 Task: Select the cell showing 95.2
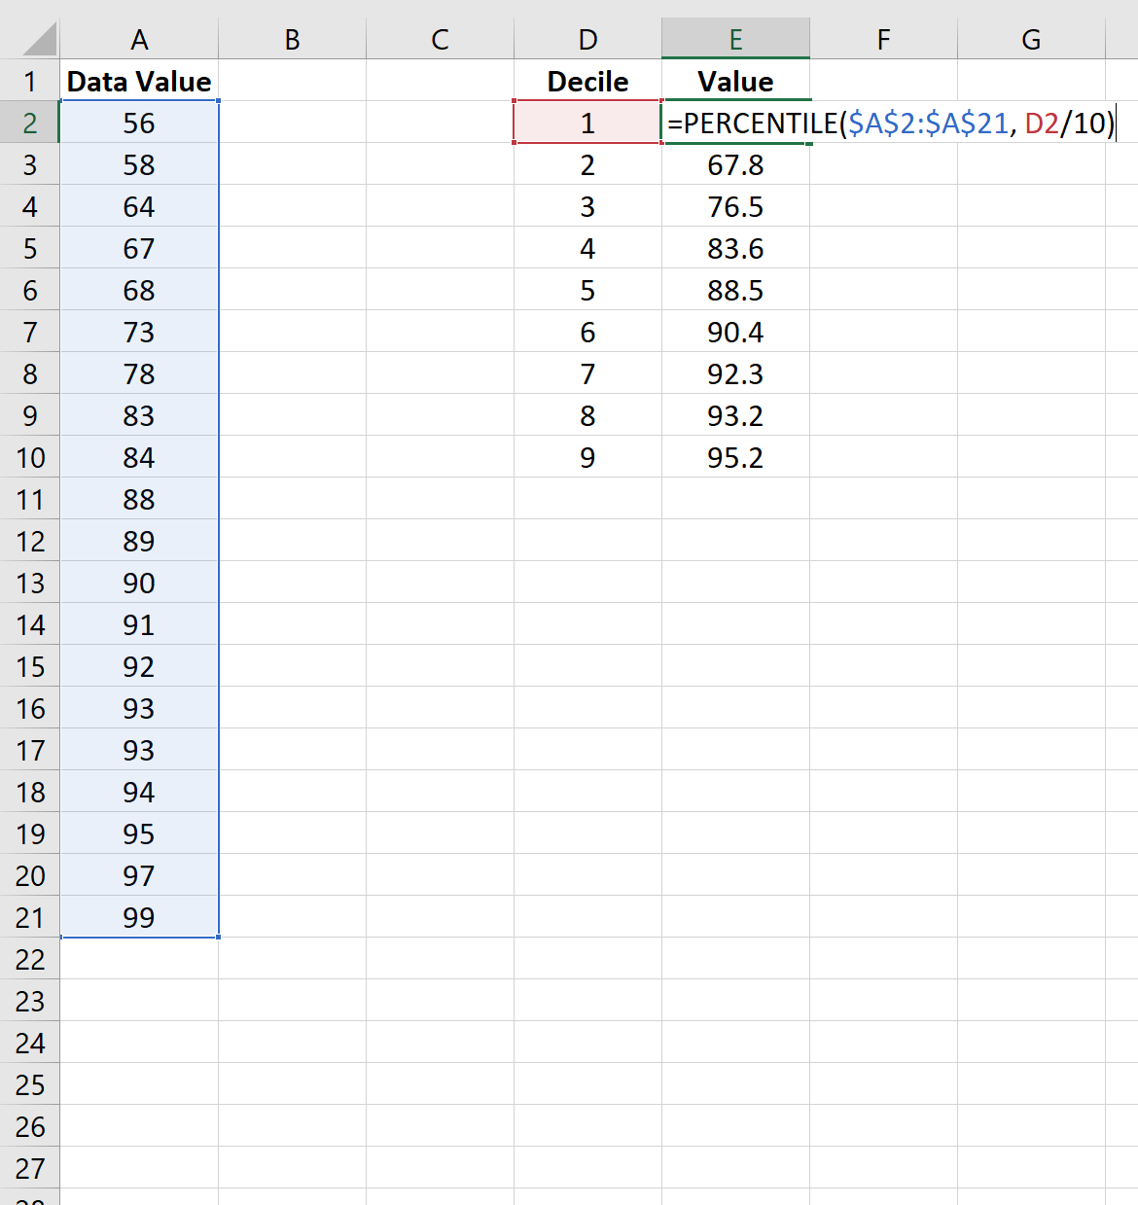point(736,457)
